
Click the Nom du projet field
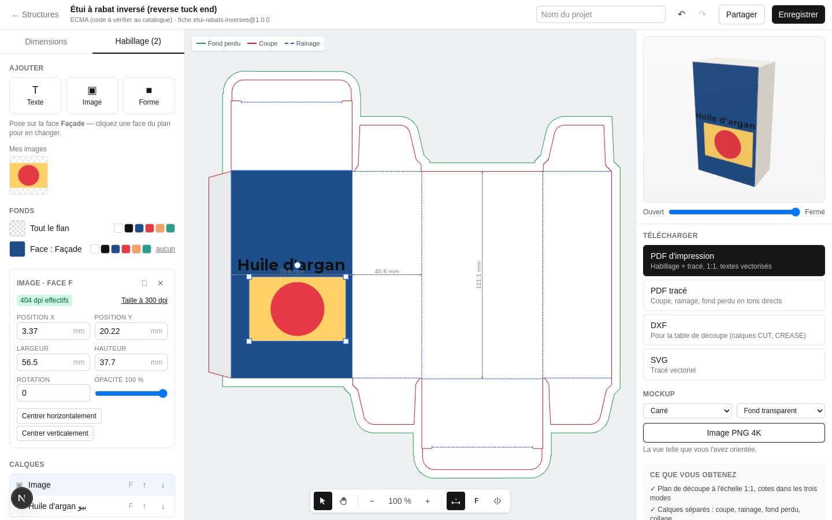601,14
